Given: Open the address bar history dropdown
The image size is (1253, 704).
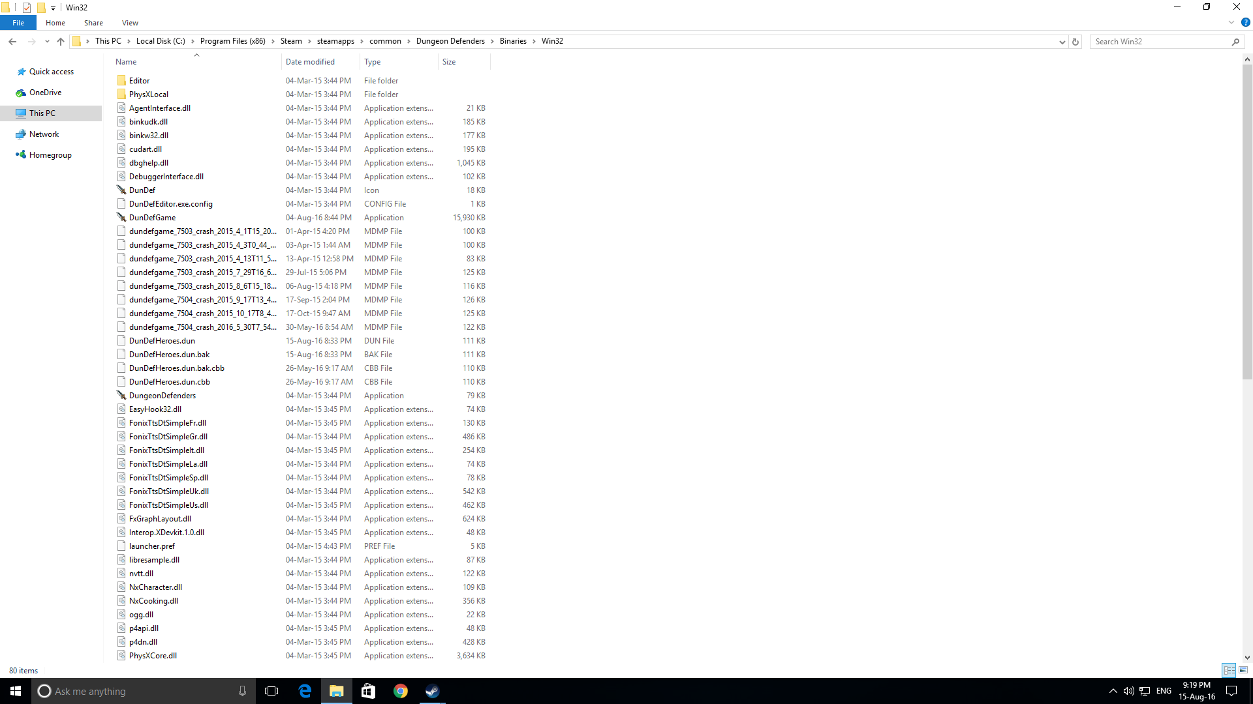Looking at the screenshot, I should click(x=1062, y=41).
